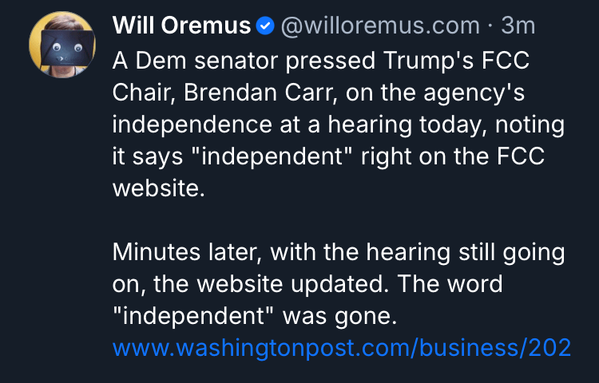Click the 3m post timestamp
Screen dimensions: 599x383
click(518, 26)
